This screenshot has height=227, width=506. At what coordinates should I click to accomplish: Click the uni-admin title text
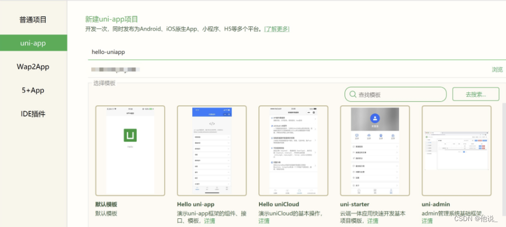pos(435,204)
